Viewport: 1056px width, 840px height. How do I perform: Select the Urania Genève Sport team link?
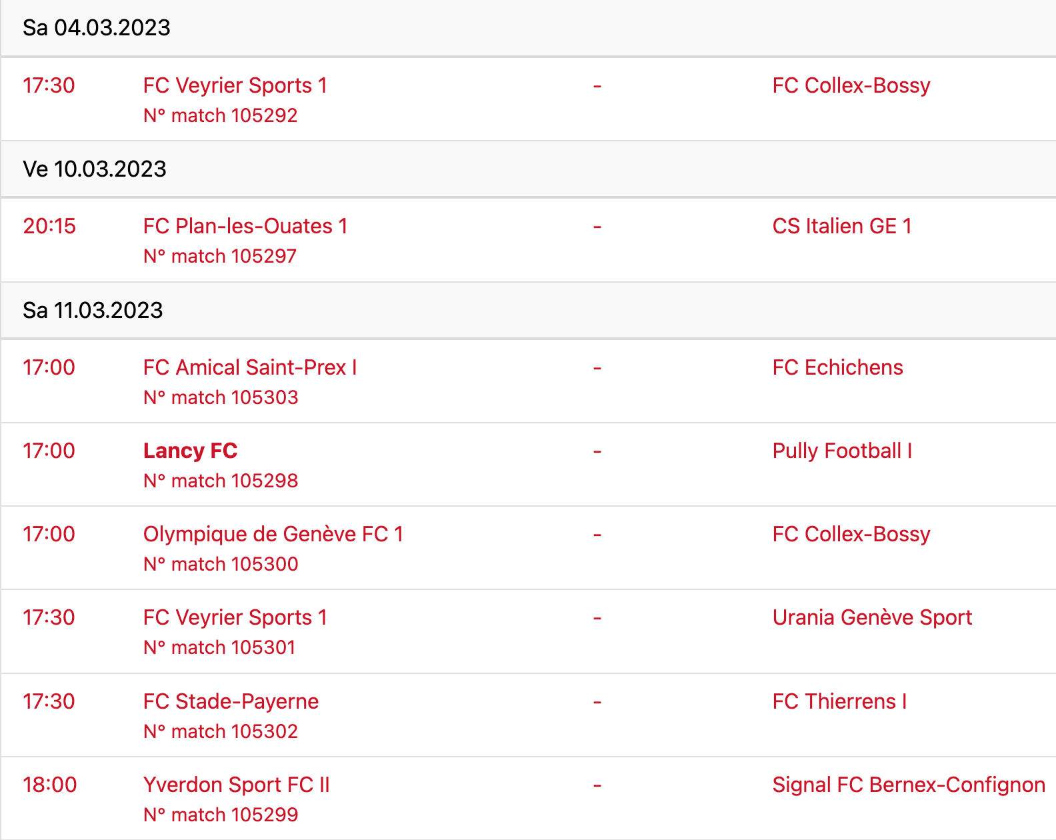click(x=872, y=617)
